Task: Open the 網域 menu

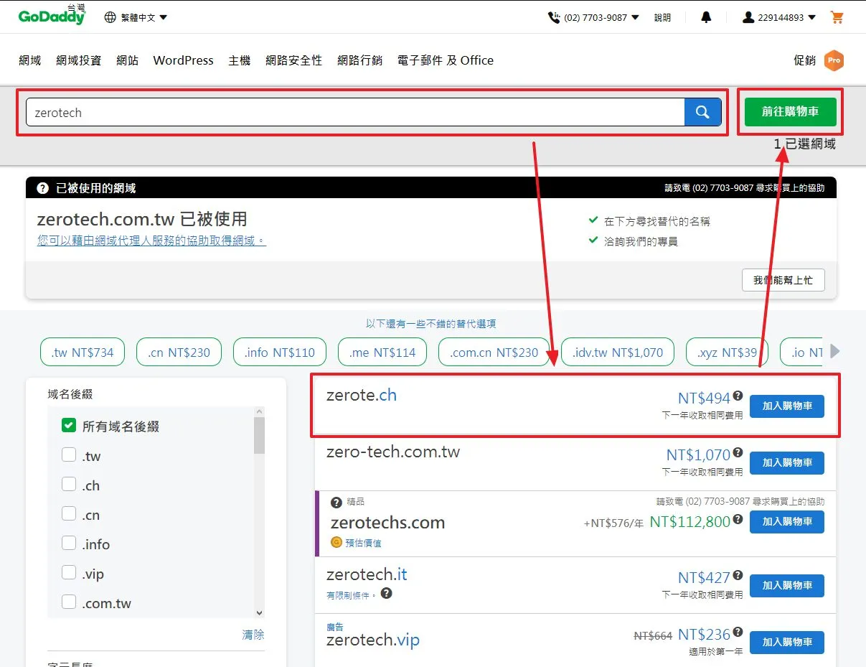Action: point(30,60)
